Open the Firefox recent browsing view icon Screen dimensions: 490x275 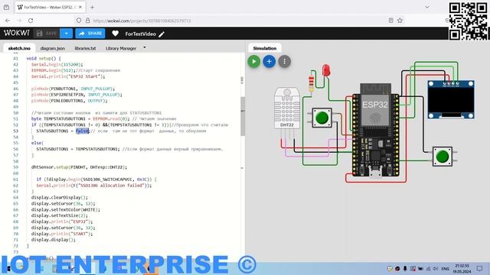(x=6, y=7)
